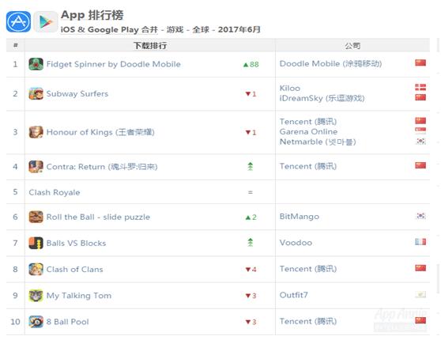
Task: Click the Subway Surfers game icon
Action: 36,94
